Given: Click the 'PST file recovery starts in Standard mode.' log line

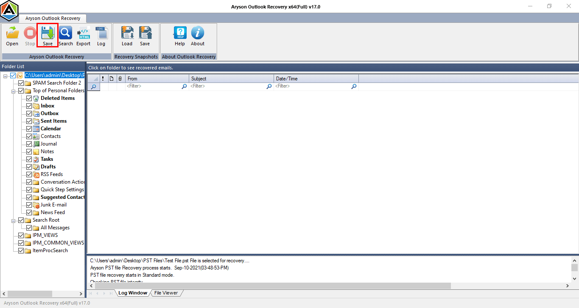Looking at the screenshot, I should (132, 275).
